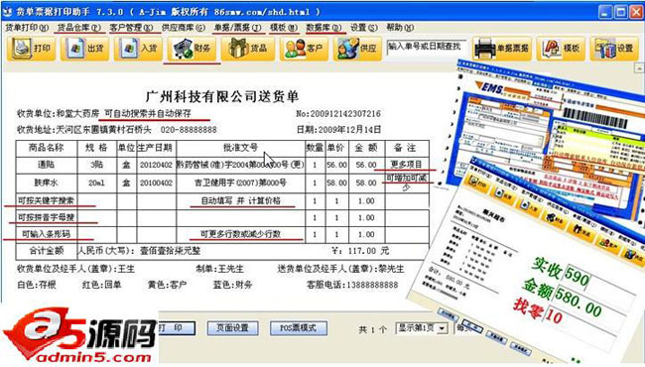Open the 供应商库 menu
Viewport: 645px width, 367px height.
pos(183,28)
